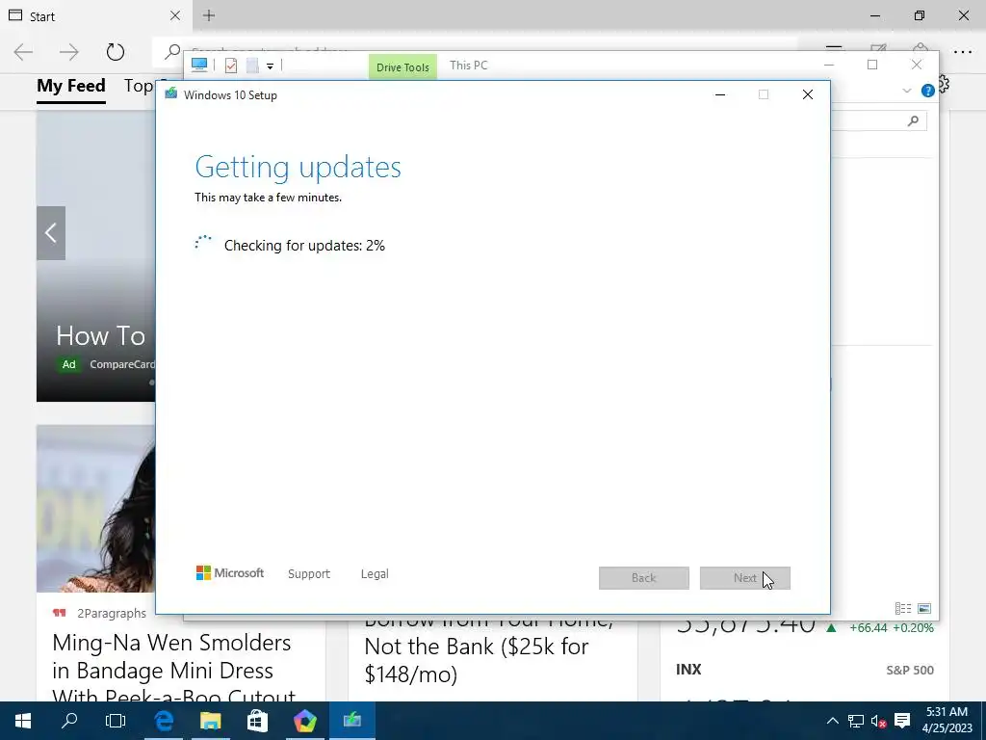Open Microsoft Store from the taskbar
The width and height of the screenshot is (986, 740).
pyautogui.click(x=257, y=721)
